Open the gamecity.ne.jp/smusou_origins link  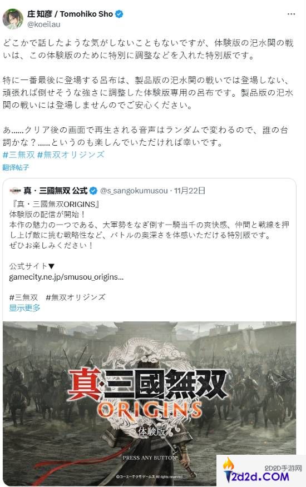66,277
